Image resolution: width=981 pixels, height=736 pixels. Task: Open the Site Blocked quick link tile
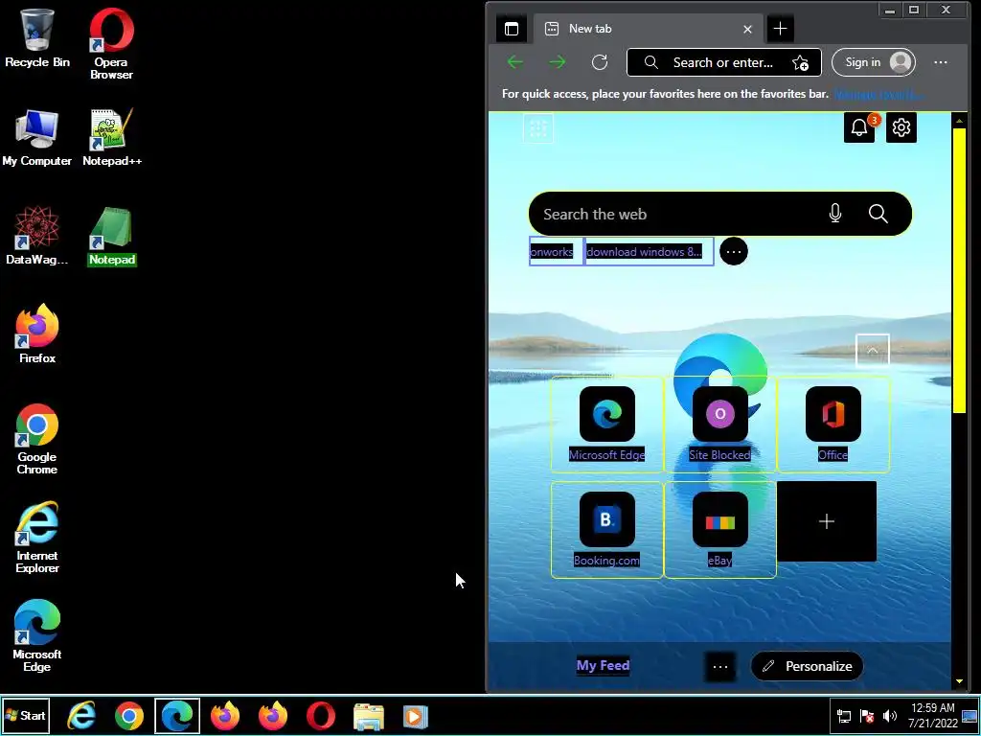click(x=720, y=424)
